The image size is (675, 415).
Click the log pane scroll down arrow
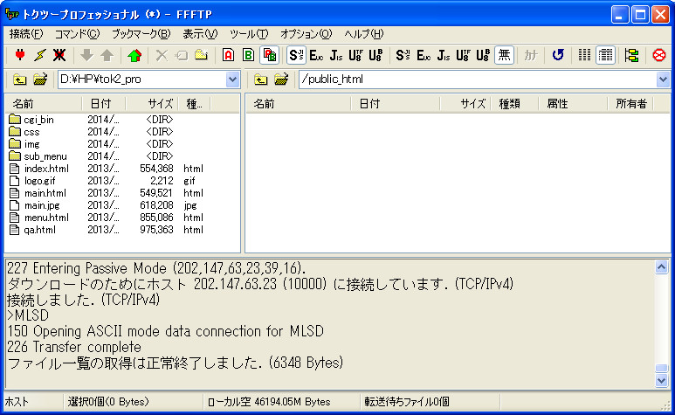point(663,380)
